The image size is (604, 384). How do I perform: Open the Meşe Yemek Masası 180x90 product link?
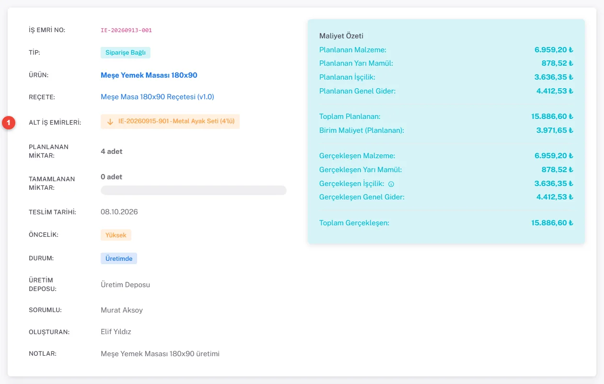tap(149, 75)
